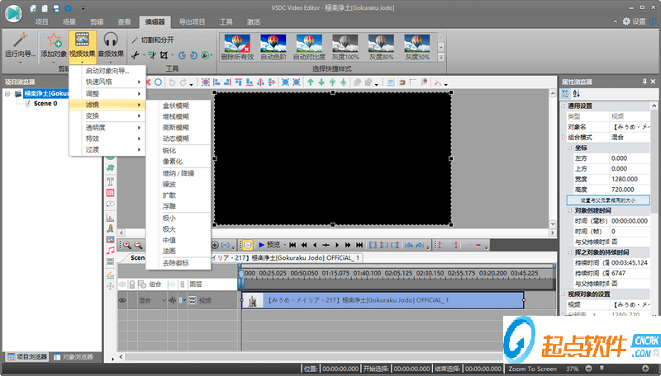Collapse the project tree root node
The width and height of the screenshot is (661, 376).
click(7, 93)
